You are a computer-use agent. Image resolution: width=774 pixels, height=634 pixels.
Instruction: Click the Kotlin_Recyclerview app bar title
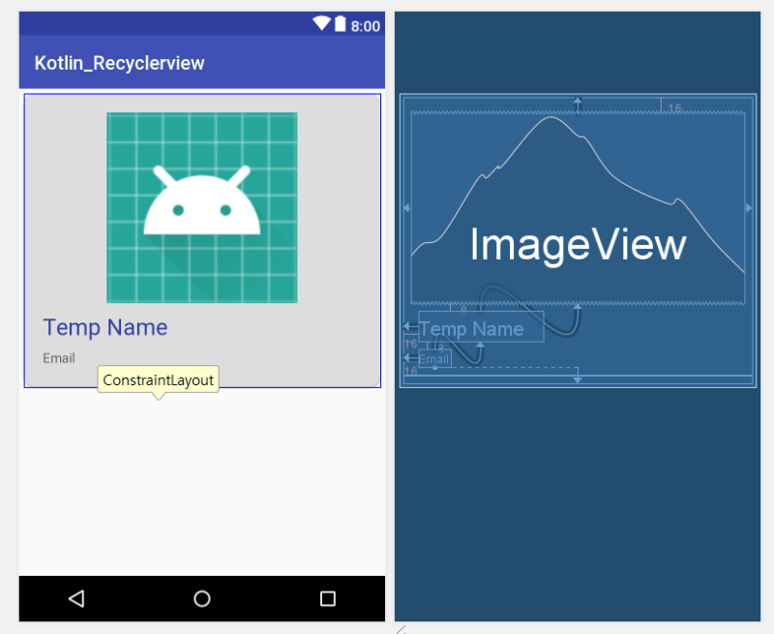(x=119, y=63)
